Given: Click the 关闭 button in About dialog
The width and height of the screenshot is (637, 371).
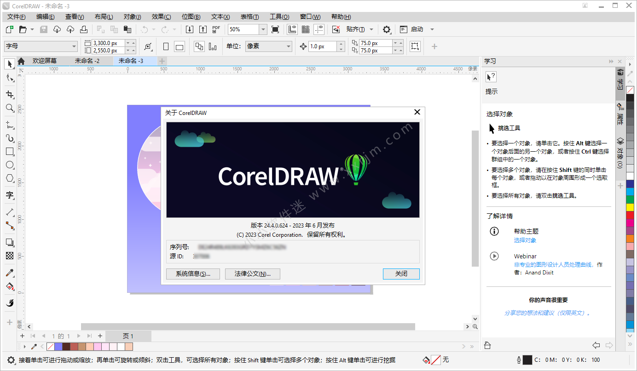Looking at the screenshot, I should 401,274.
